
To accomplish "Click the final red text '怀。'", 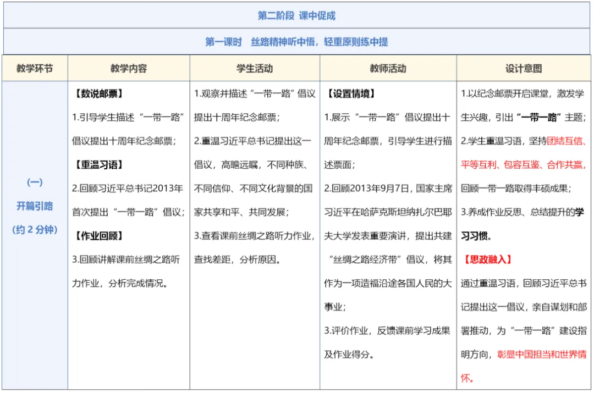I will click(x=467, y=378).
